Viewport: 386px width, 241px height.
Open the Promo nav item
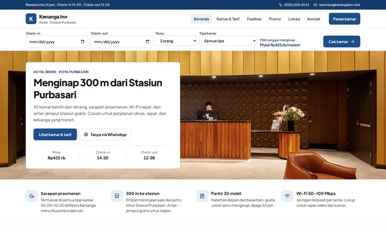[x=275, y=19]
